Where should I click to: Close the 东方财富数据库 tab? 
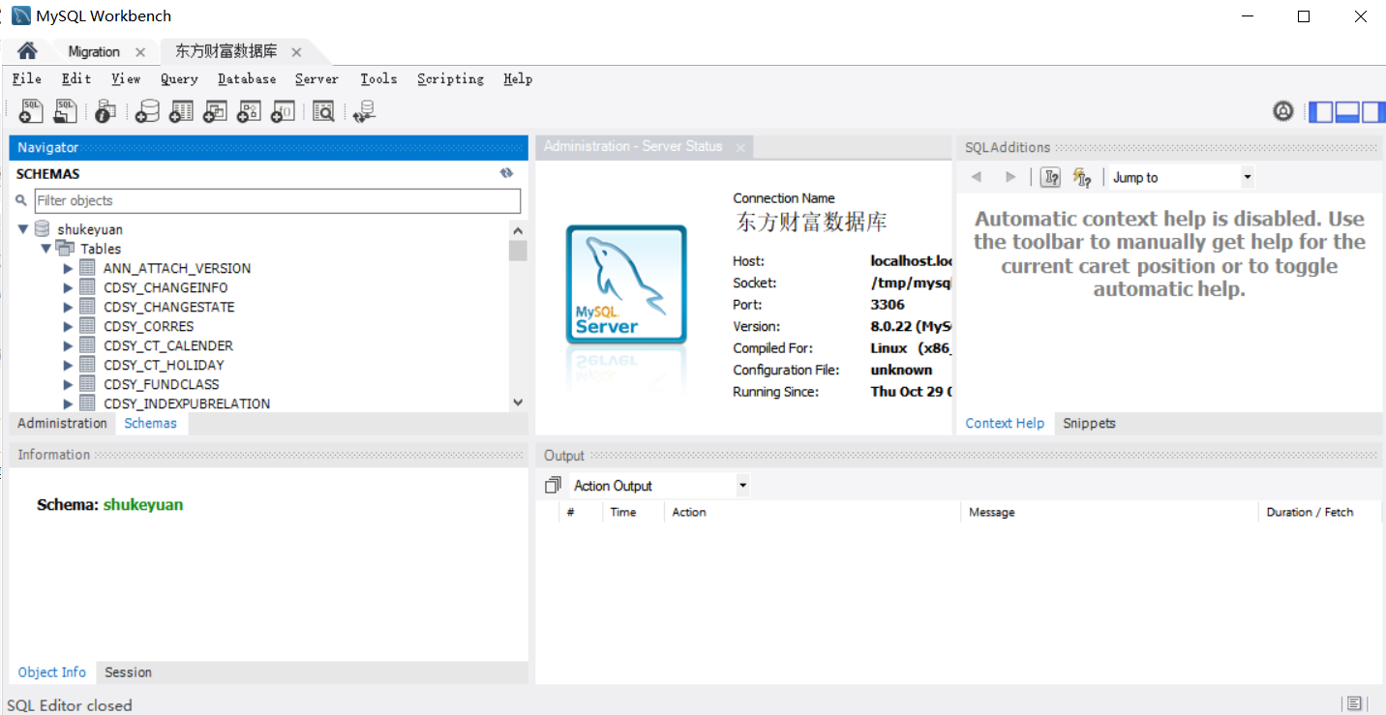pos(296,52)
